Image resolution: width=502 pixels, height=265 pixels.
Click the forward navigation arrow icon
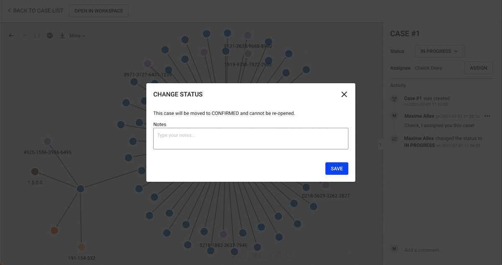(24, 36)
